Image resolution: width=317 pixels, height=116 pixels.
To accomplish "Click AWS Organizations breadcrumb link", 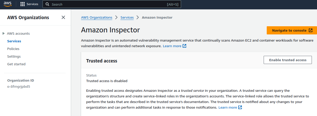I will (x=97, y=17).
